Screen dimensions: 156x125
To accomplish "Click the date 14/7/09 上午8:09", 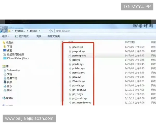I will tap(135, 47).
